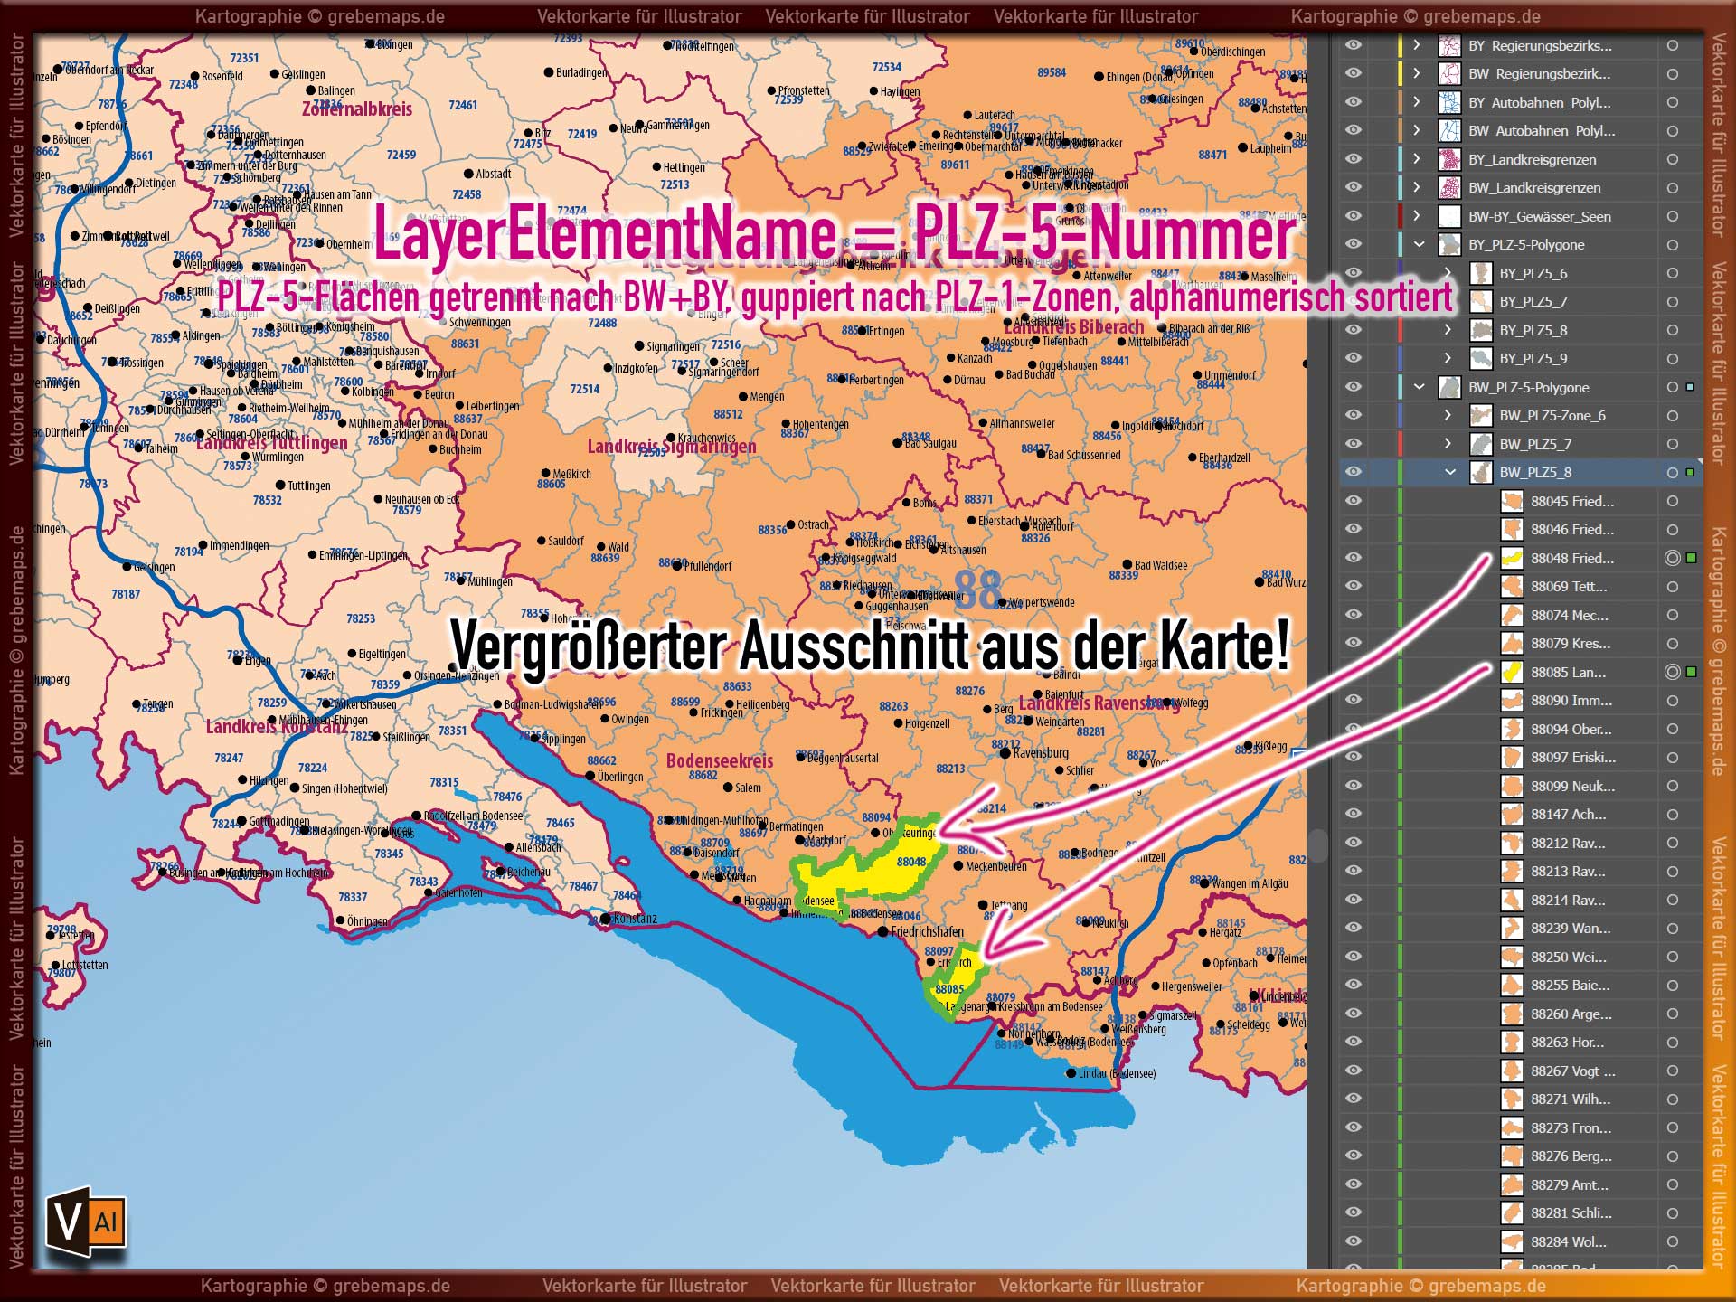Click the Layers panel scrollbar handle

coord(1319,841)
